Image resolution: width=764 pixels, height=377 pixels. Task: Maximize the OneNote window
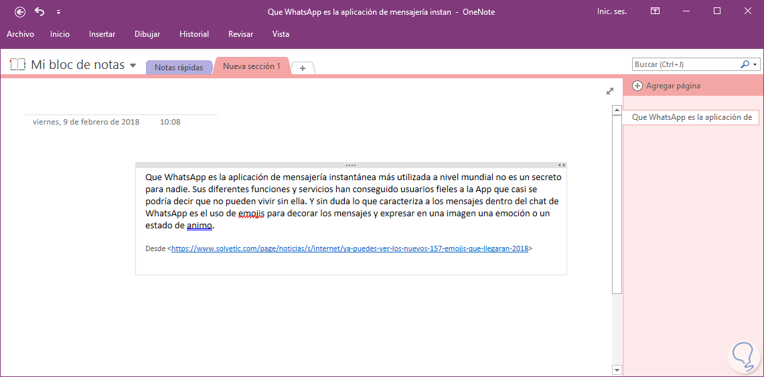[x=716, y=11]
